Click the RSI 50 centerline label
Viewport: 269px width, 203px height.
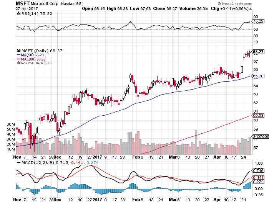coord(256,29)
